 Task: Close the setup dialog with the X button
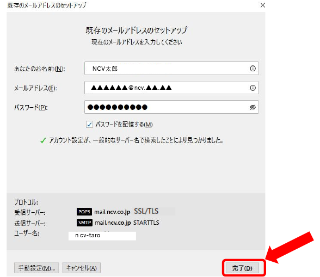tap(263, 5)
